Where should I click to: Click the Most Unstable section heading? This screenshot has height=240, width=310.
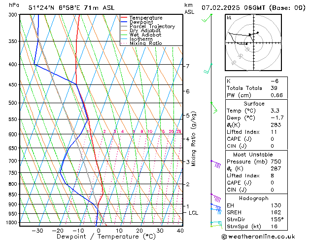pos(253,155)
